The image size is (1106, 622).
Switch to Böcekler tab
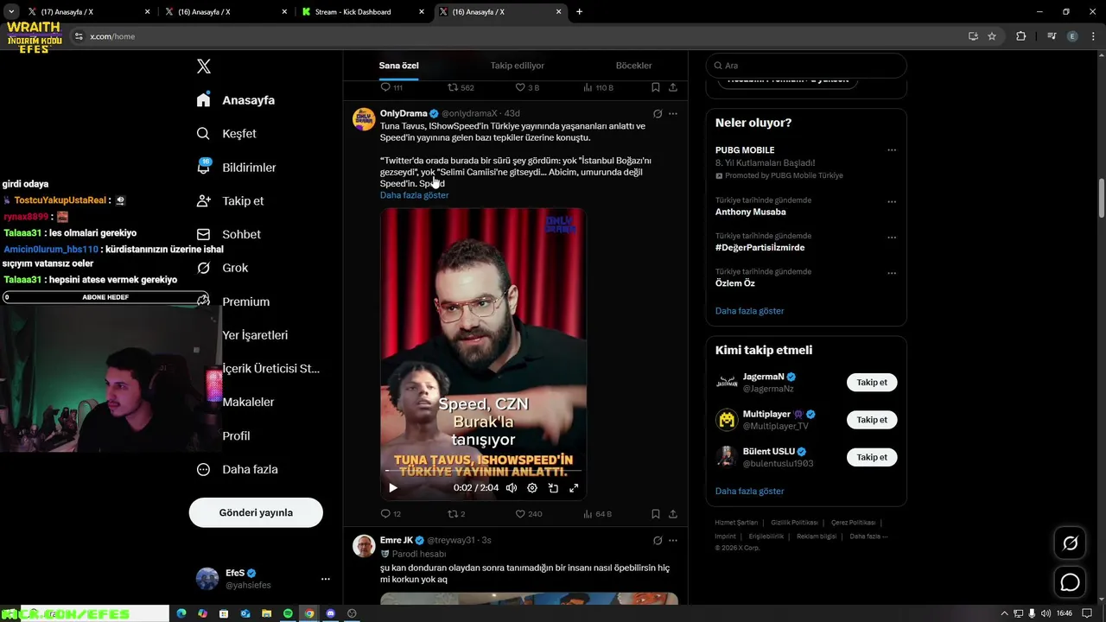click(633, 66)
